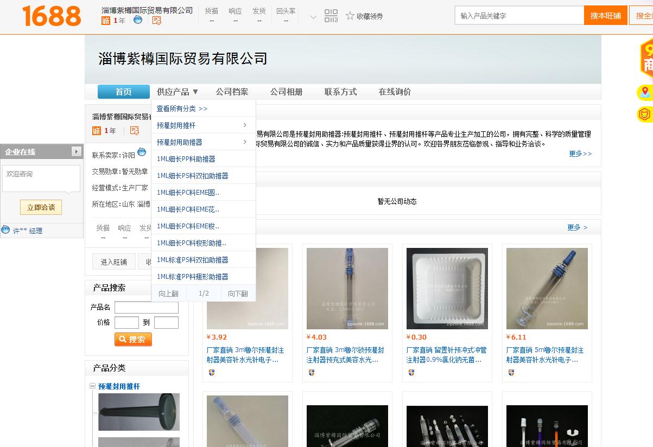Select 1ML标准PP料翅形助推器 menu entry
Viewport: 653px width, 447px height.
pos(204,277)
